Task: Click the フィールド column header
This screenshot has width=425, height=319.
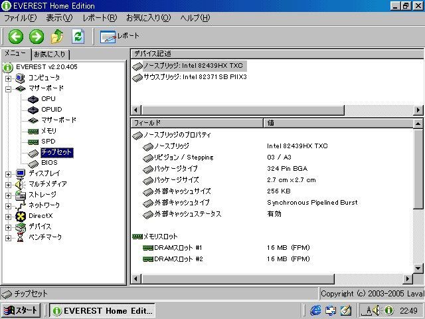Action: [197, 123]
